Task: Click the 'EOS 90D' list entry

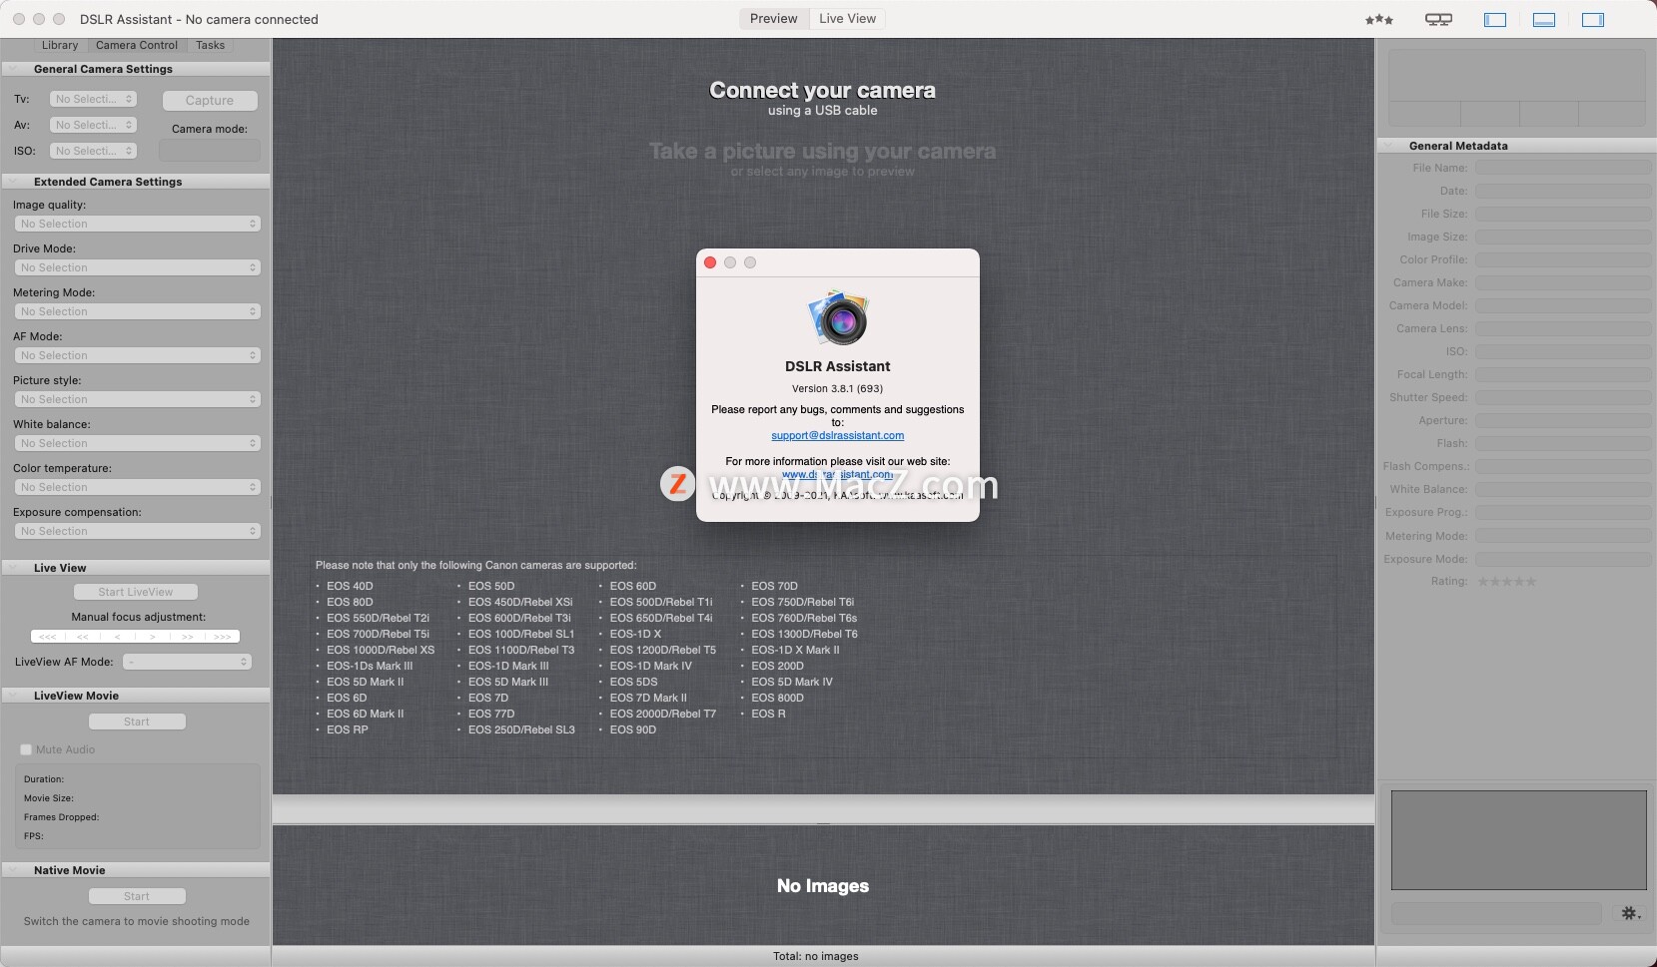Action: [633, 729]
